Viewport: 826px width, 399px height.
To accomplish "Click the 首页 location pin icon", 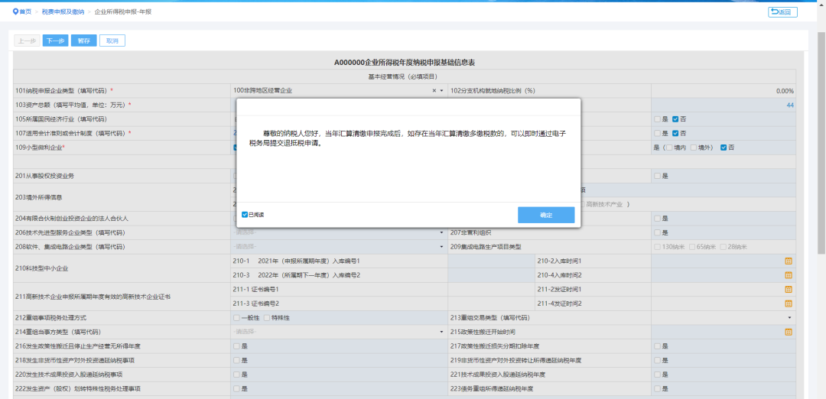I will [15, 11].
